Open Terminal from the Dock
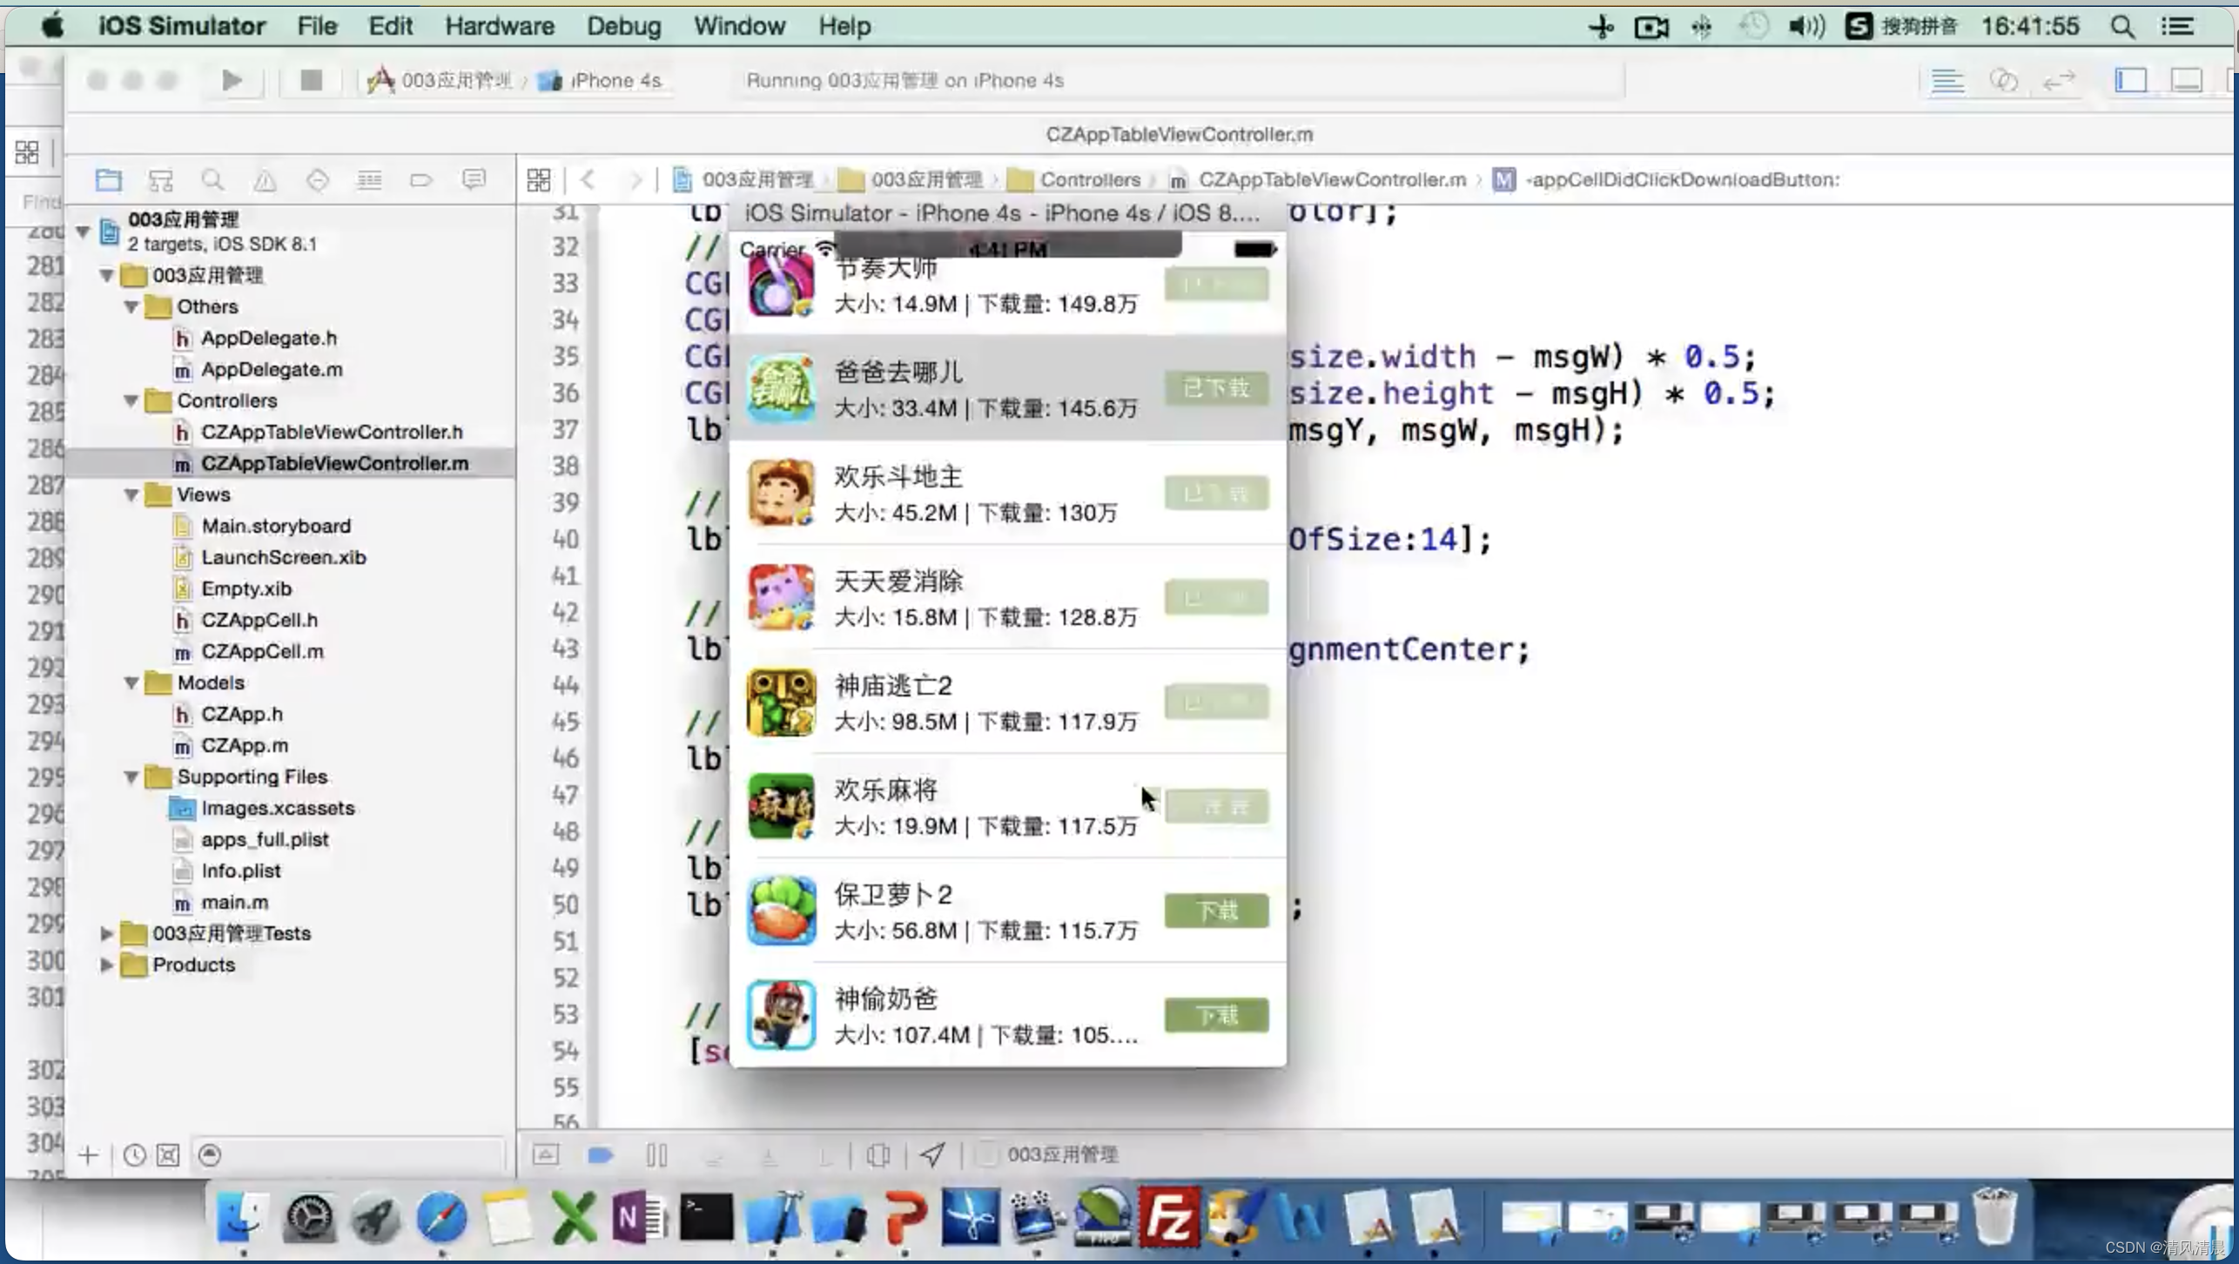The width and height of the screenshot is (2239, 1264). [x=705, y=1218]
